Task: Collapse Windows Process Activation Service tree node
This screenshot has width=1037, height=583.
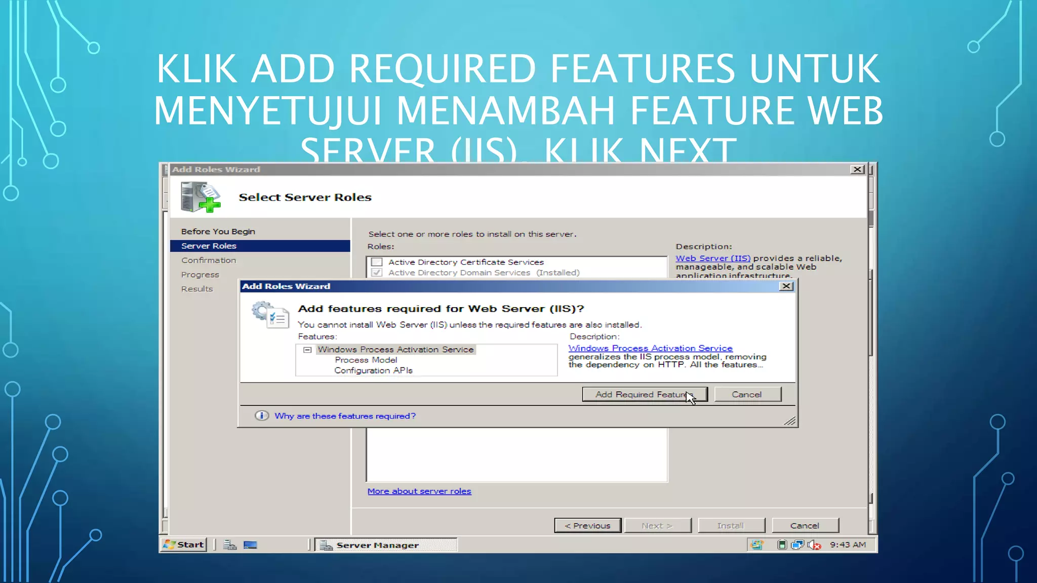Action: (x=307, y=350)
